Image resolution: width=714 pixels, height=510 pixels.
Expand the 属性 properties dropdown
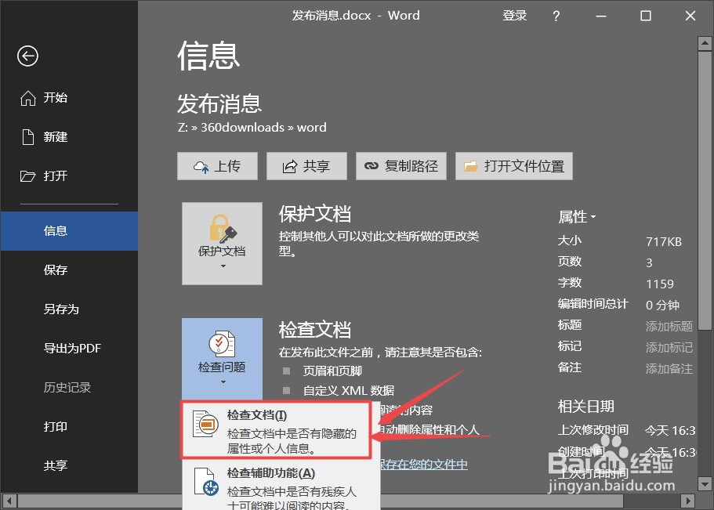tap(577, 217)
